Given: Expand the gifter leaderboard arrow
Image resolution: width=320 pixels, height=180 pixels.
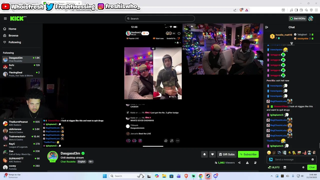Looking at the screenshot, I should tap(291, 43).
